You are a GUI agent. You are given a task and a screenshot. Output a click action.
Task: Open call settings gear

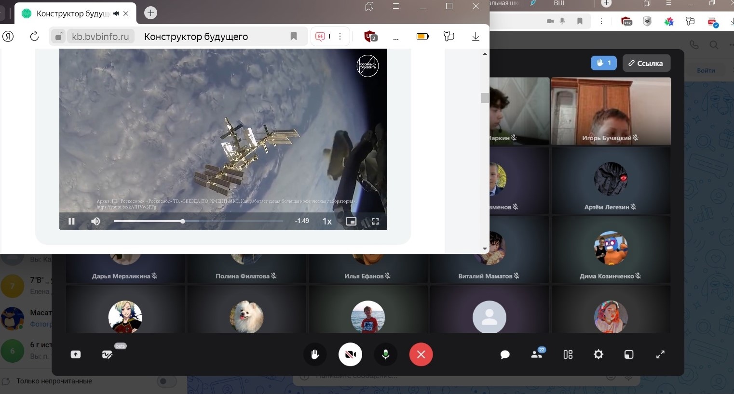click(598, 355)
